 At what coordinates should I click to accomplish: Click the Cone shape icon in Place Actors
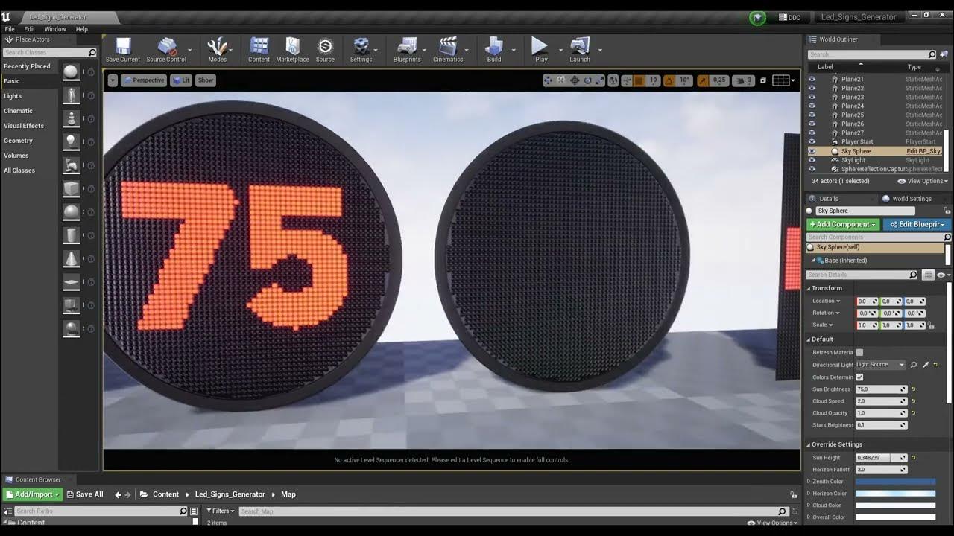71,259
